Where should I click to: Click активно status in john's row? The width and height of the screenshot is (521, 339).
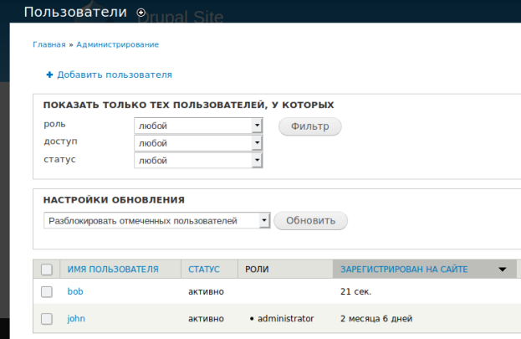pos(206,319)
